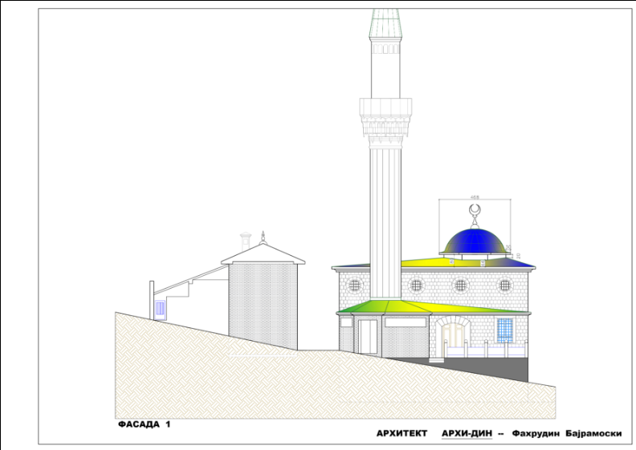Click the underlined АРХИ-ДИН text

[466, 433]
